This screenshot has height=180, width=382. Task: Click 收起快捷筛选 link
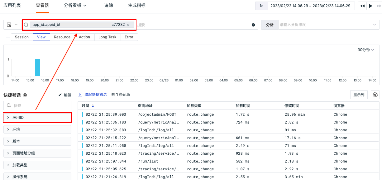[93, 95]
